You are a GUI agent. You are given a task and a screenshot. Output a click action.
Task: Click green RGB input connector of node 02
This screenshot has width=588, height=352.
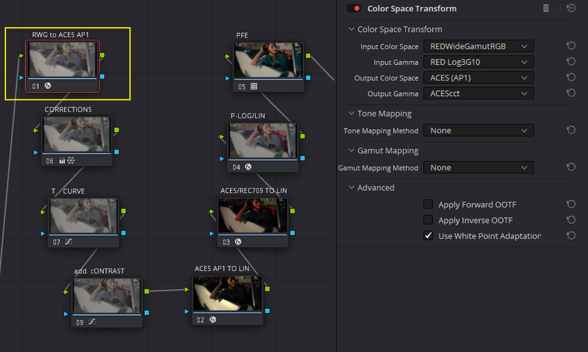click(187, 290)
